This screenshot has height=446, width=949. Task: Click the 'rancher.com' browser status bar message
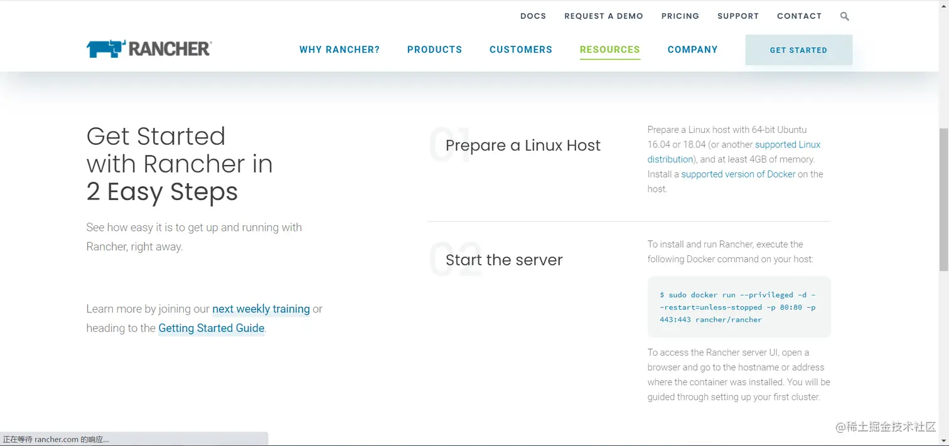coord(56,440)
